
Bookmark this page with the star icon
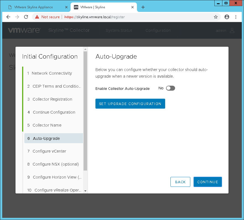(x=216, y=17)
